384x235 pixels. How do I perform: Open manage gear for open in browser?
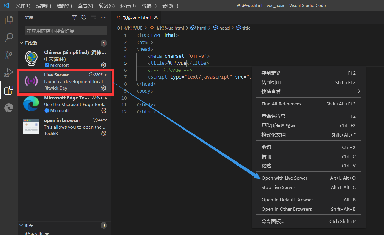pyautogui.click(x=104, y=133)
